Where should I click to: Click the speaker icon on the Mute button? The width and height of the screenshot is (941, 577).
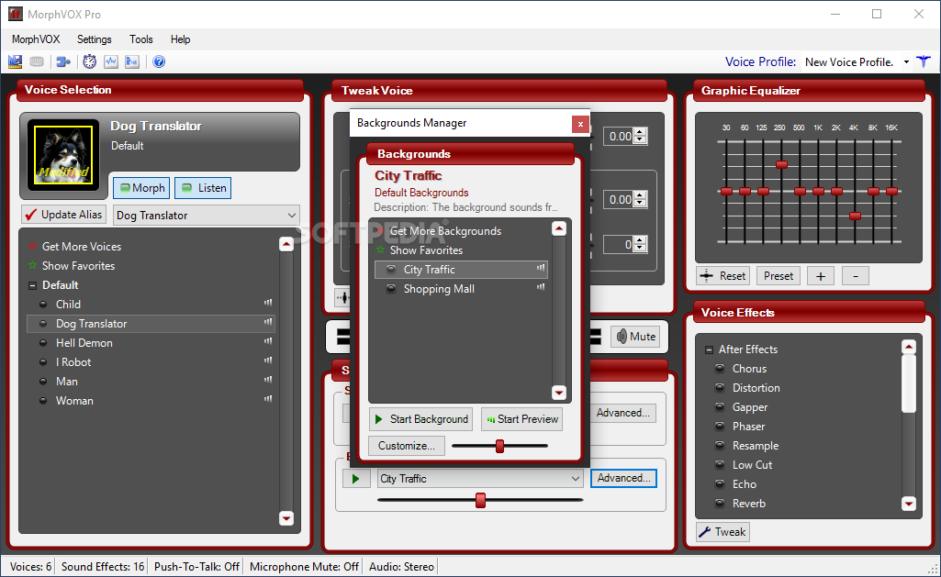pyautogui.click(x=622, y=337)
